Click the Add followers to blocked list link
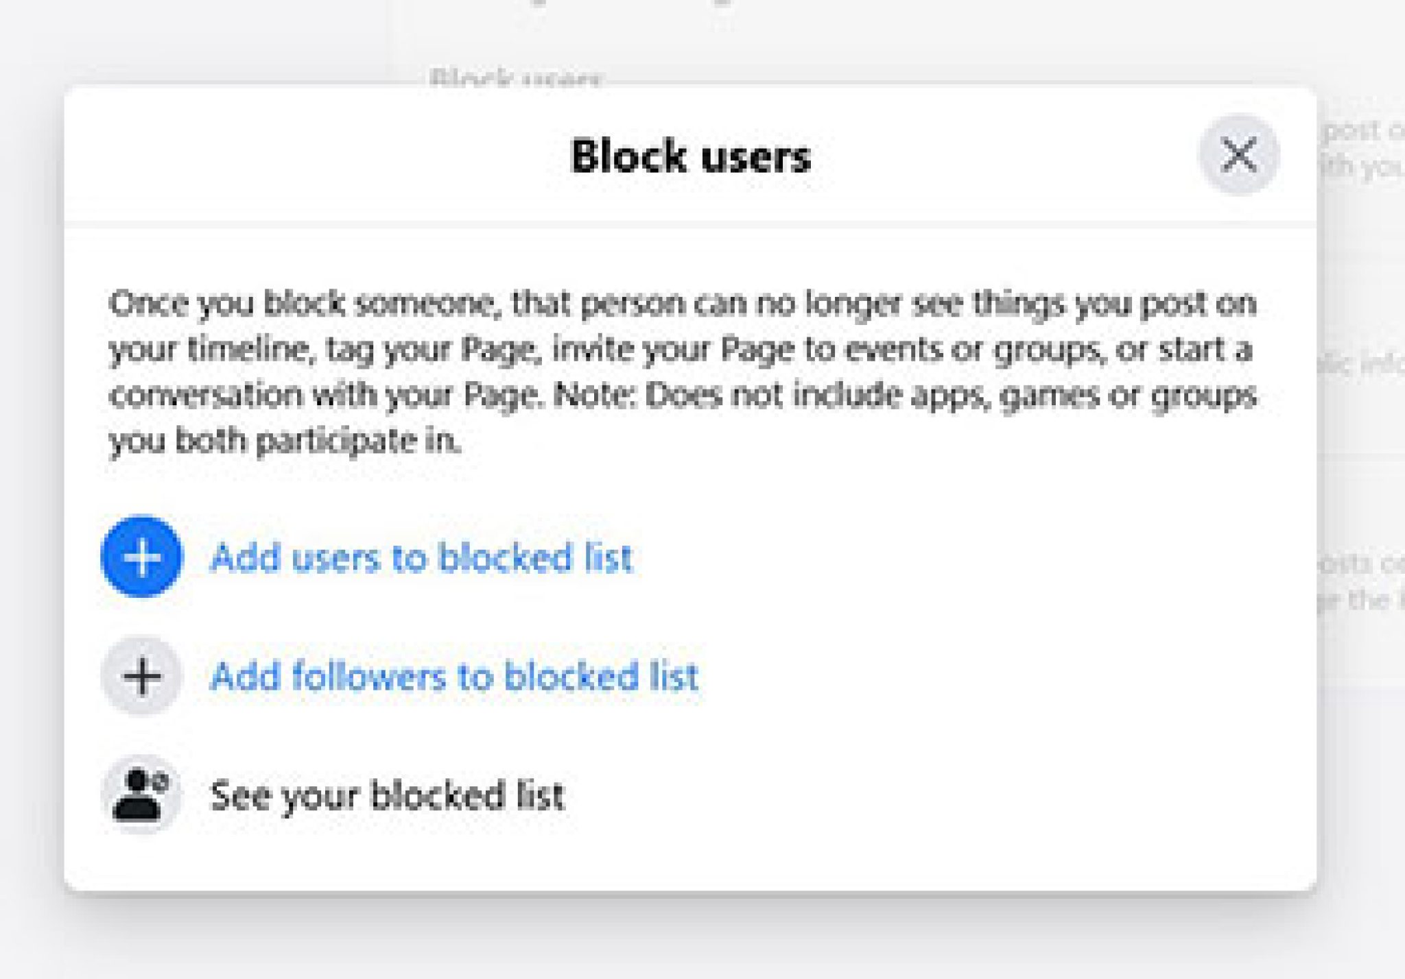 pyautogui.click(x=455, y=676)
